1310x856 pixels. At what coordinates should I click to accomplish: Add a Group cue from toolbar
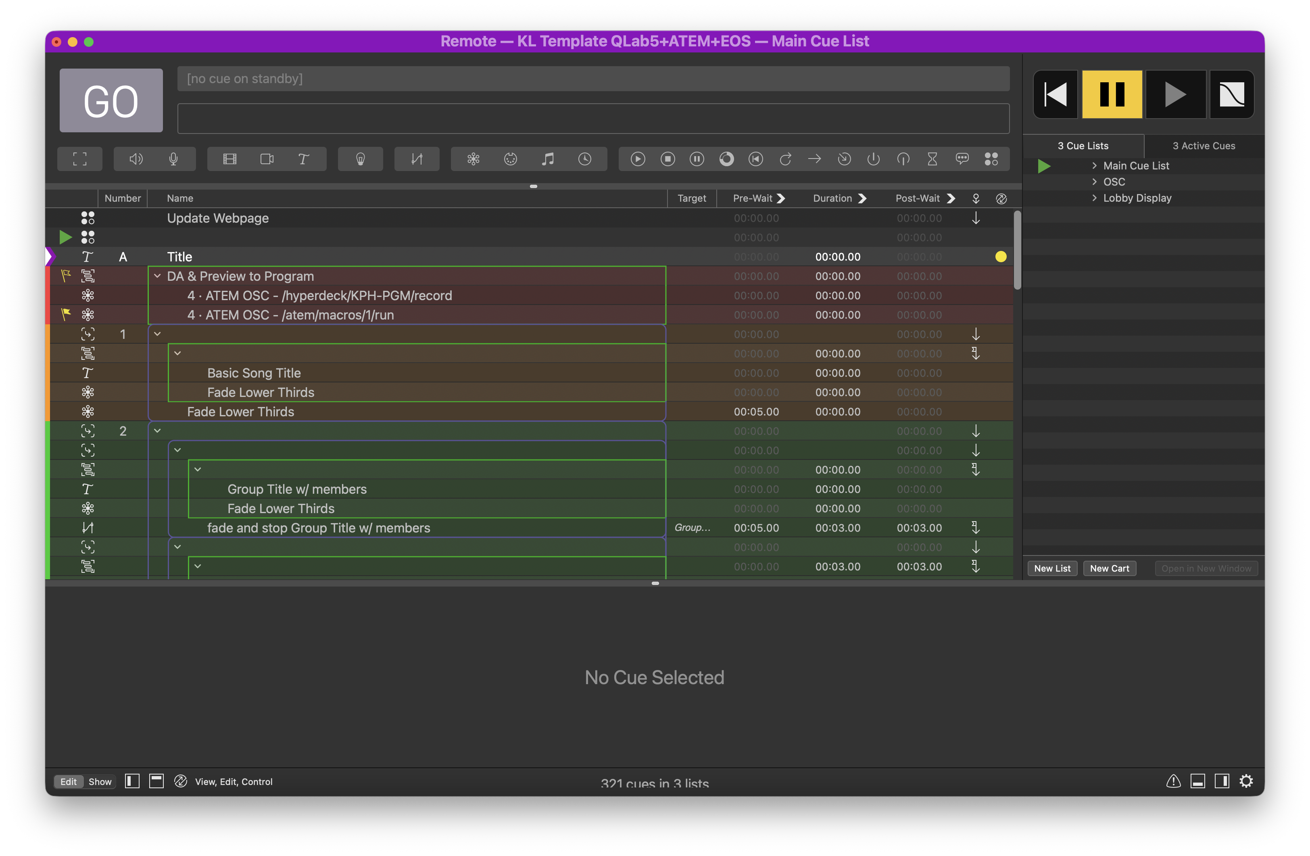coord(80,159)
